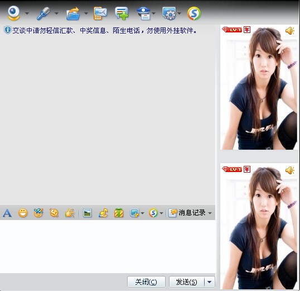Viewport: 300px width, 291px height.
Task: Start voice chat with microphone icon
Action: pos(43,13)
